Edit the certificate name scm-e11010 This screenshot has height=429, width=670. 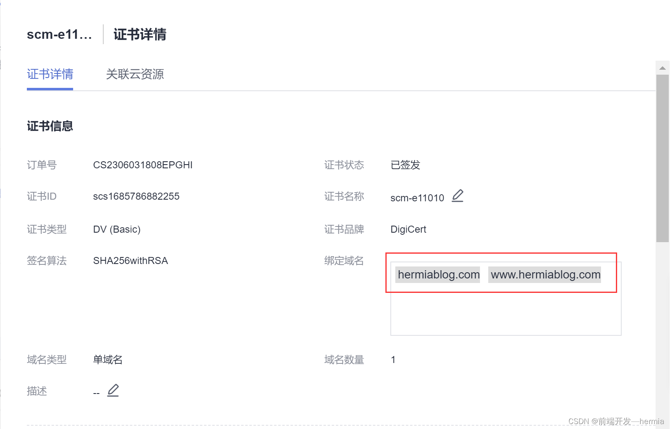coord(458,196)
